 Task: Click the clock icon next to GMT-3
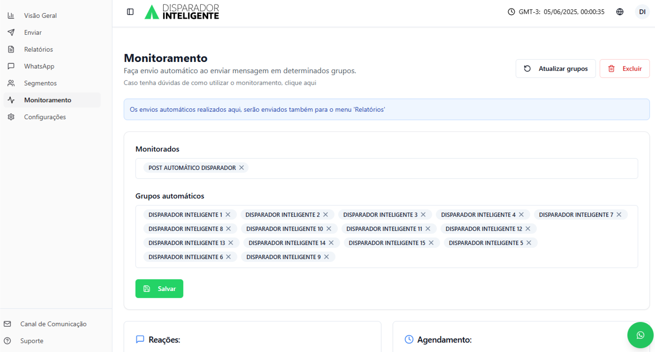click(511, 12)
